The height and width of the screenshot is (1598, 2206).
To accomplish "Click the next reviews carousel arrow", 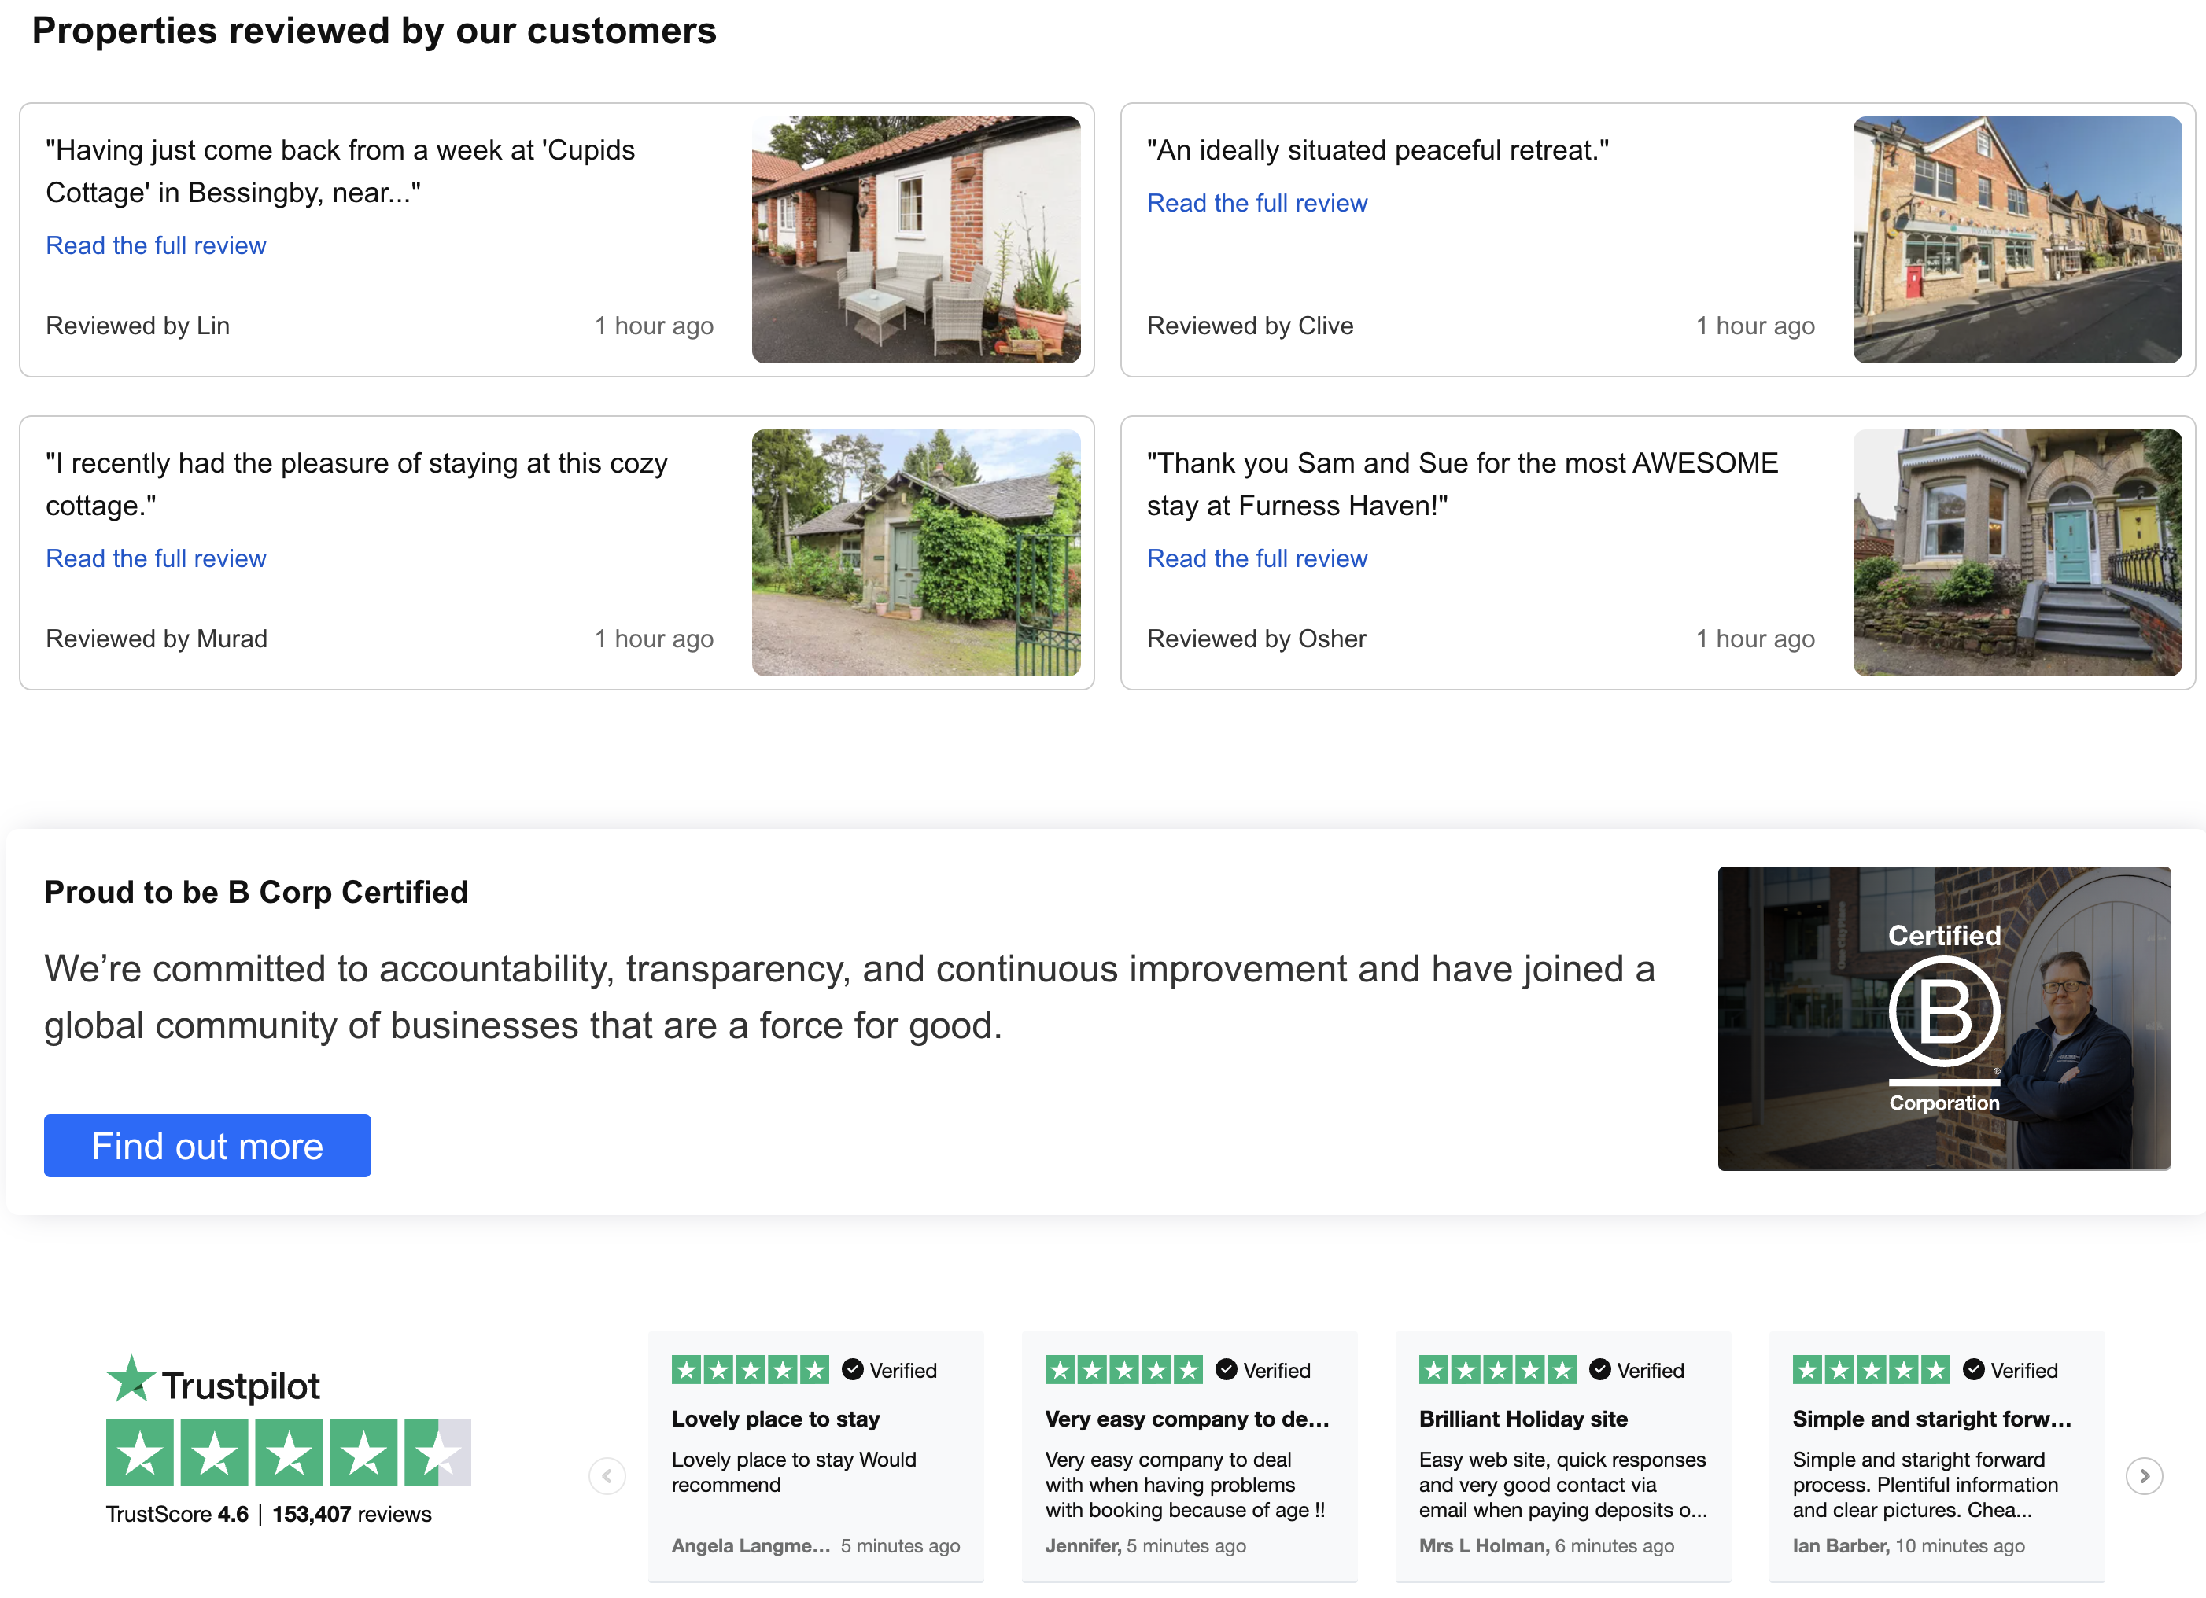I will (x=2144, y=1475).
